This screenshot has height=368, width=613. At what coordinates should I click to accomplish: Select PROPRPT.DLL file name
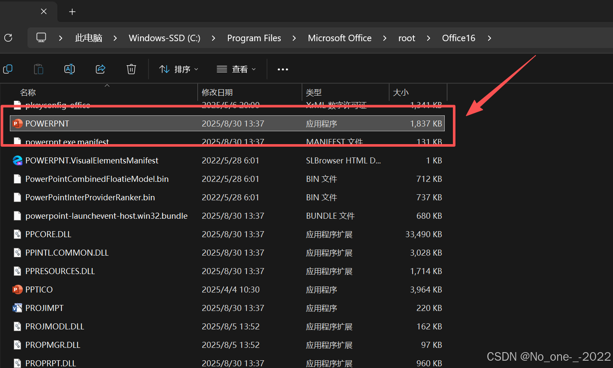(51, 363)
